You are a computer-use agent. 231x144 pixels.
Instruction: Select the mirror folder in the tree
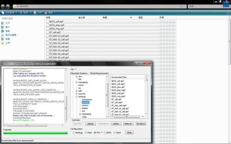pyautogui.click(x=81, y=85)
